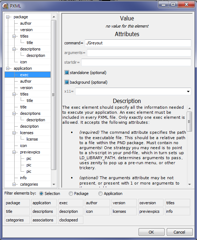This screenshot has width=197, height=240.
Task: Click the associations element button
Action: click(44, 220)
